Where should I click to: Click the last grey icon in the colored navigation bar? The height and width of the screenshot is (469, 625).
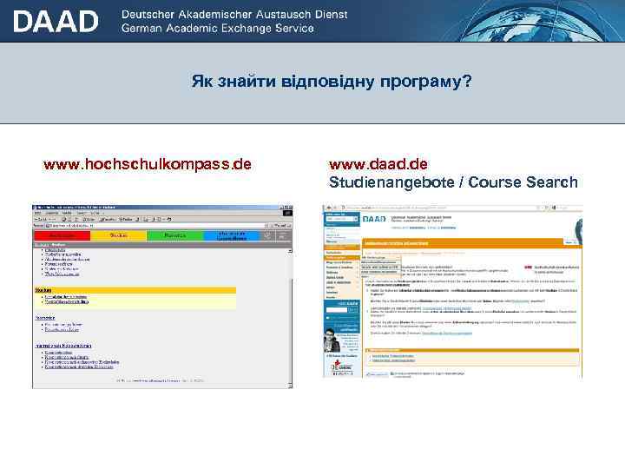click(x=282, y=235)
